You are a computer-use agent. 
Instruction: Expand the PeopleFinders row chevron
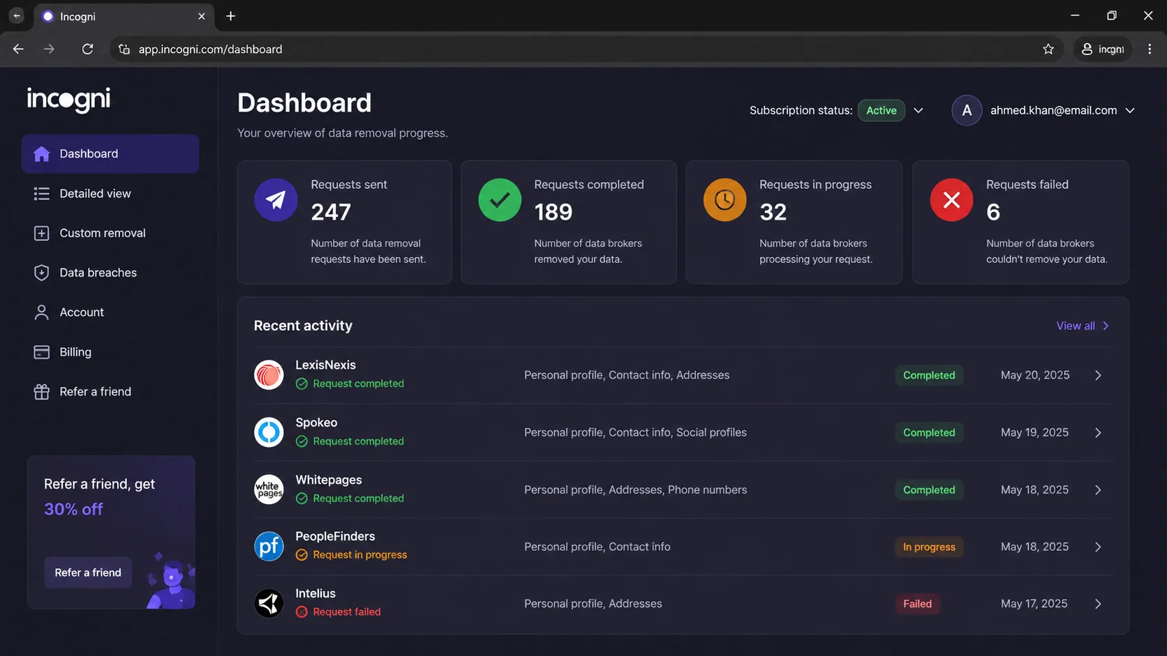pyautogui.click(x=1098, y=547)
